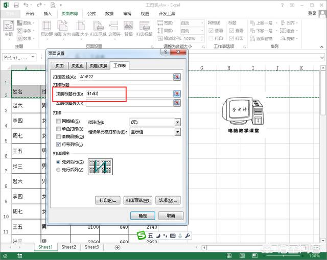The image size is (327, 260).
Task: Select the 先行后列 radio button
Action: tap(58, 169)
